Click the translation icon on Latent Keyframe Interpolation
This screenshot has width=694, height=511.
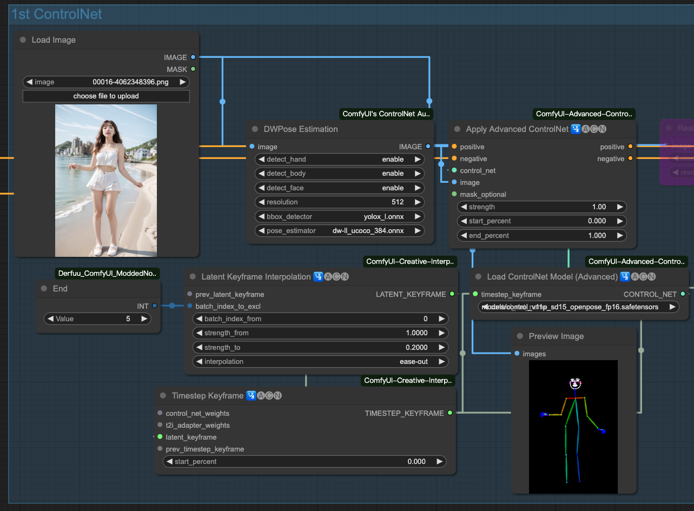[x=318, y=276]
